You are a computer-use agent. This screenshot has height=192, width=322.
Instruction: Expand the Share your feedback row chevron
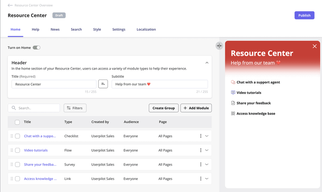coord(207,164)
